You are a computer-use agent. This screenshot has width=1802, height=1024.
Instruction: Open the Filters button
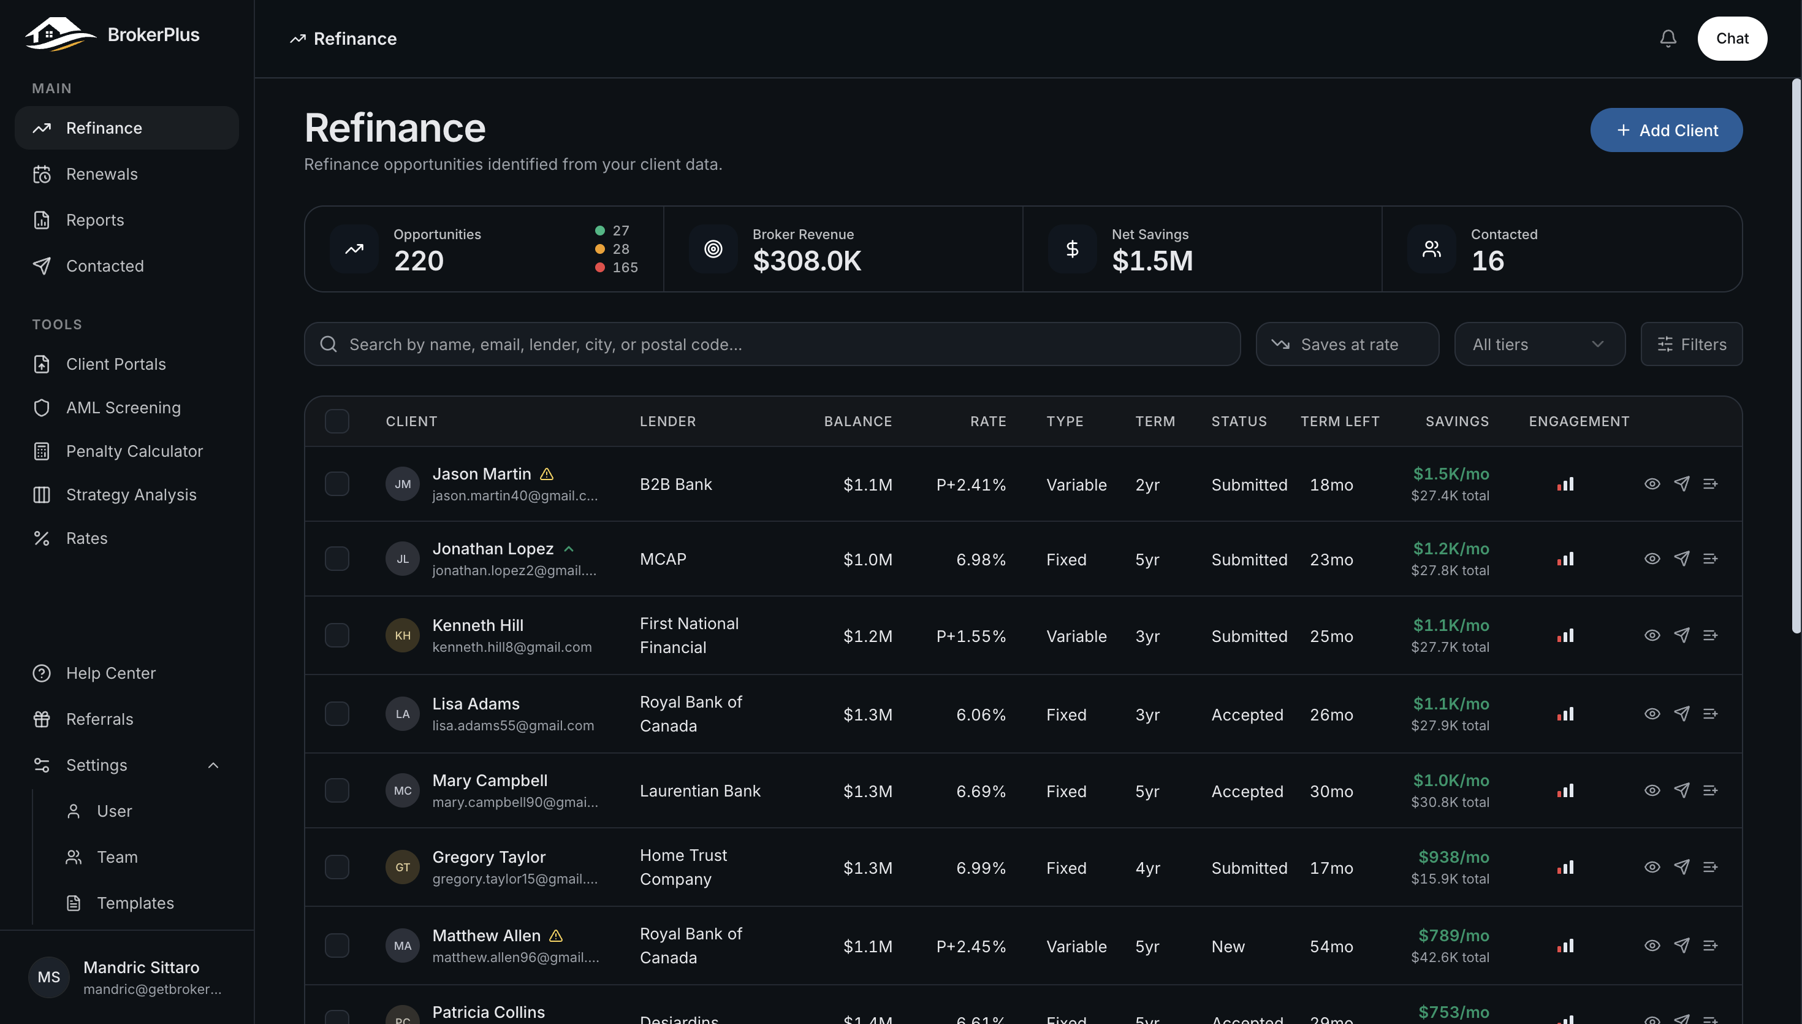point(1691,344)
